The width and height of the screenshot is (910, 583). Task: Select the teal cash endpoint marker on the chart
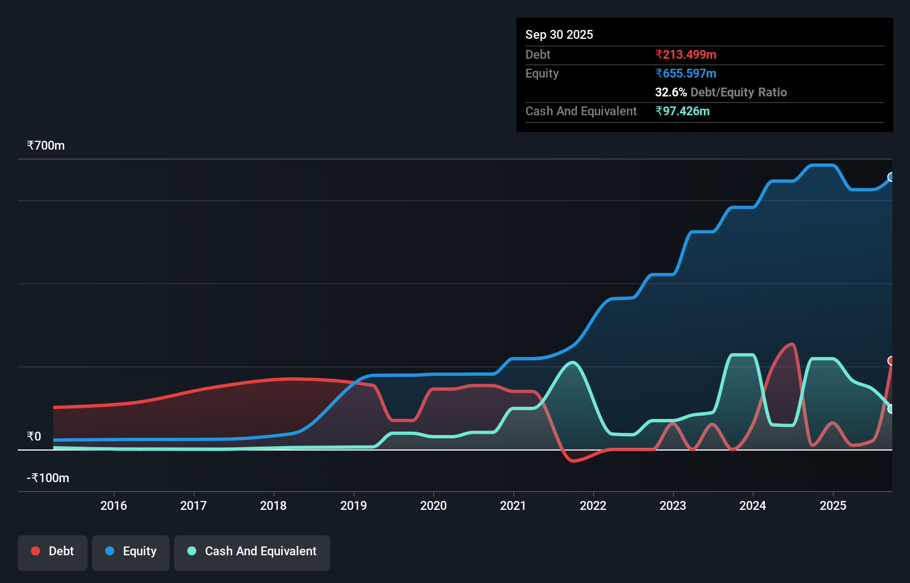[x=891, y=410]
